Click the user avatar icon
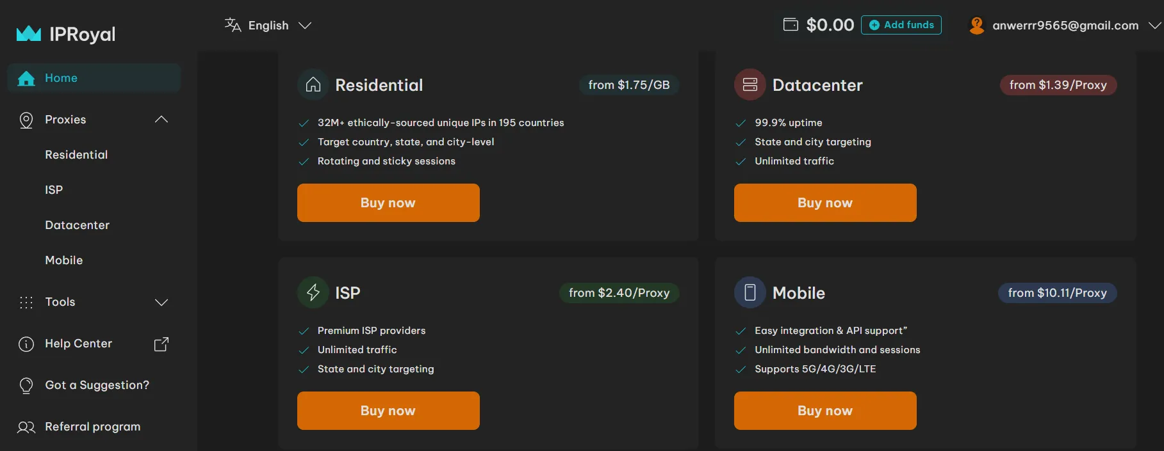This screenshot has height=451, width=1164. pos(976,26)
